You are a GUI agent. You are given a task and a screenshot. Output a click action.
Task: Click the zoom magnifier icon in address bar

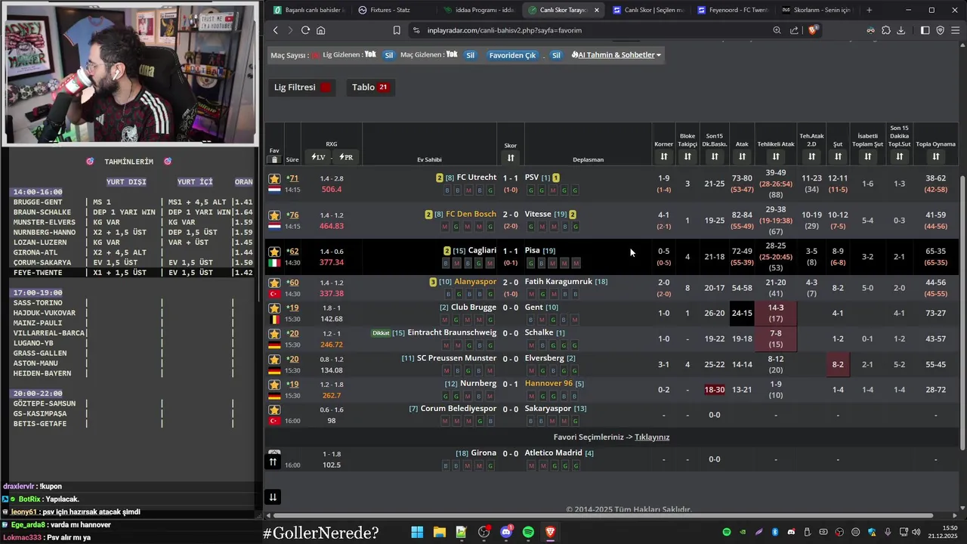point(777,30)
